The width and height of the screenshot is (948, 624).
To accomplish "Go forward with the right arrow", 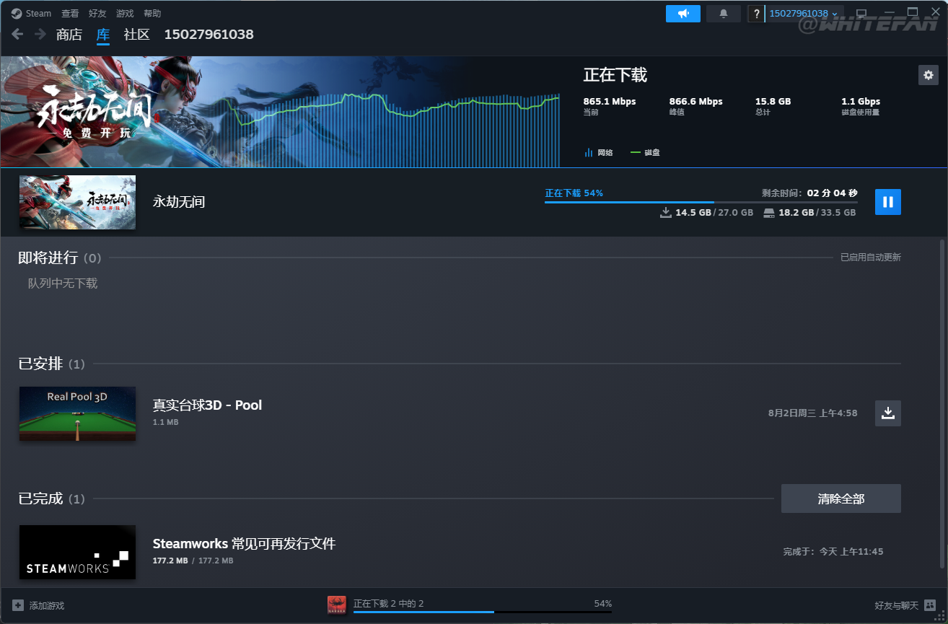I will (x=40, y=34).
